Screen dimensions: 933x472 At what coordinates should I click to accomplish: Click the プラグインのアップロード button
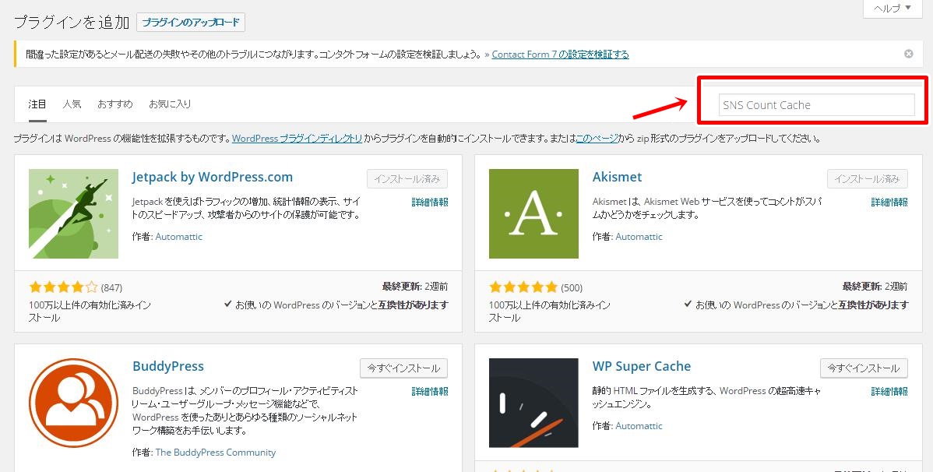point(191,23)
